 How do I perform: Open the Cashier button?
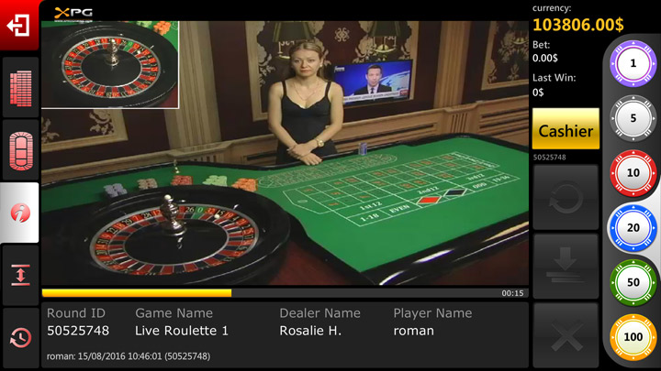(x=566, y=129)
